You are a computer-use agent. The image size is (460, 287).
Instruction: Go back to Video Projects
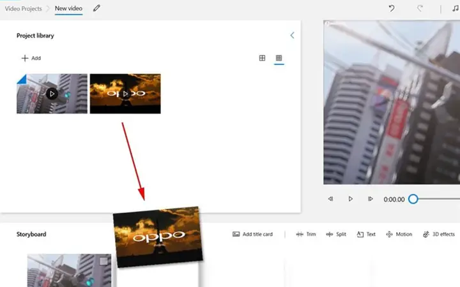(23, 8)
